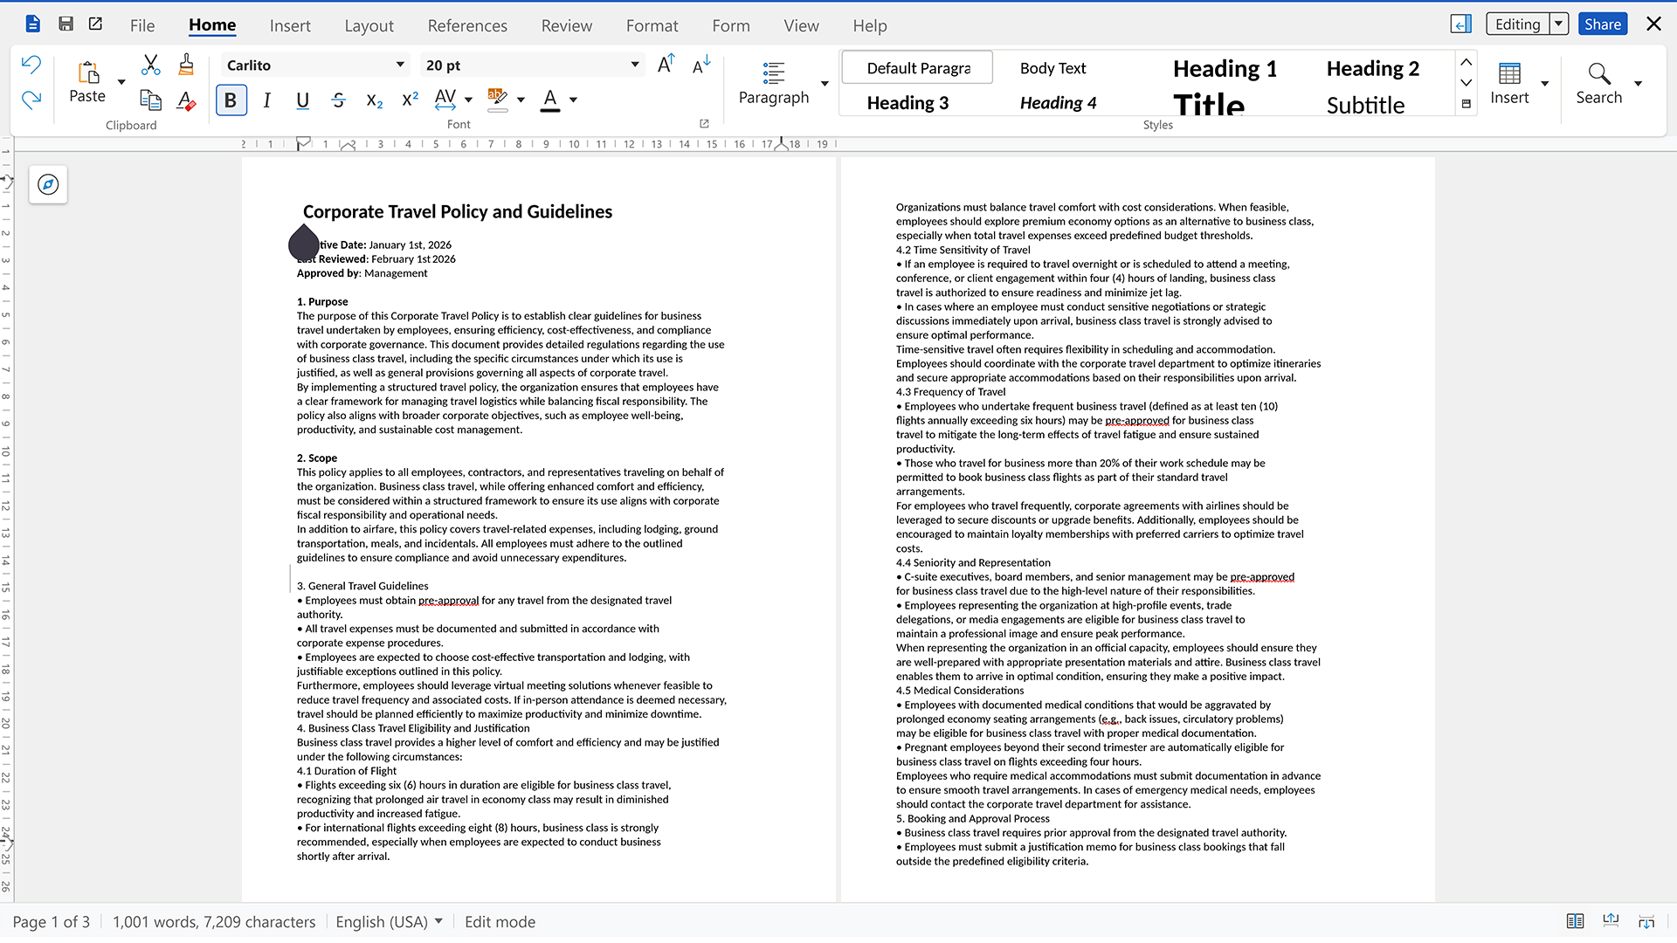1677x943 pixels.
Task: Click the word count in status bar
Action: click(214, 922)
